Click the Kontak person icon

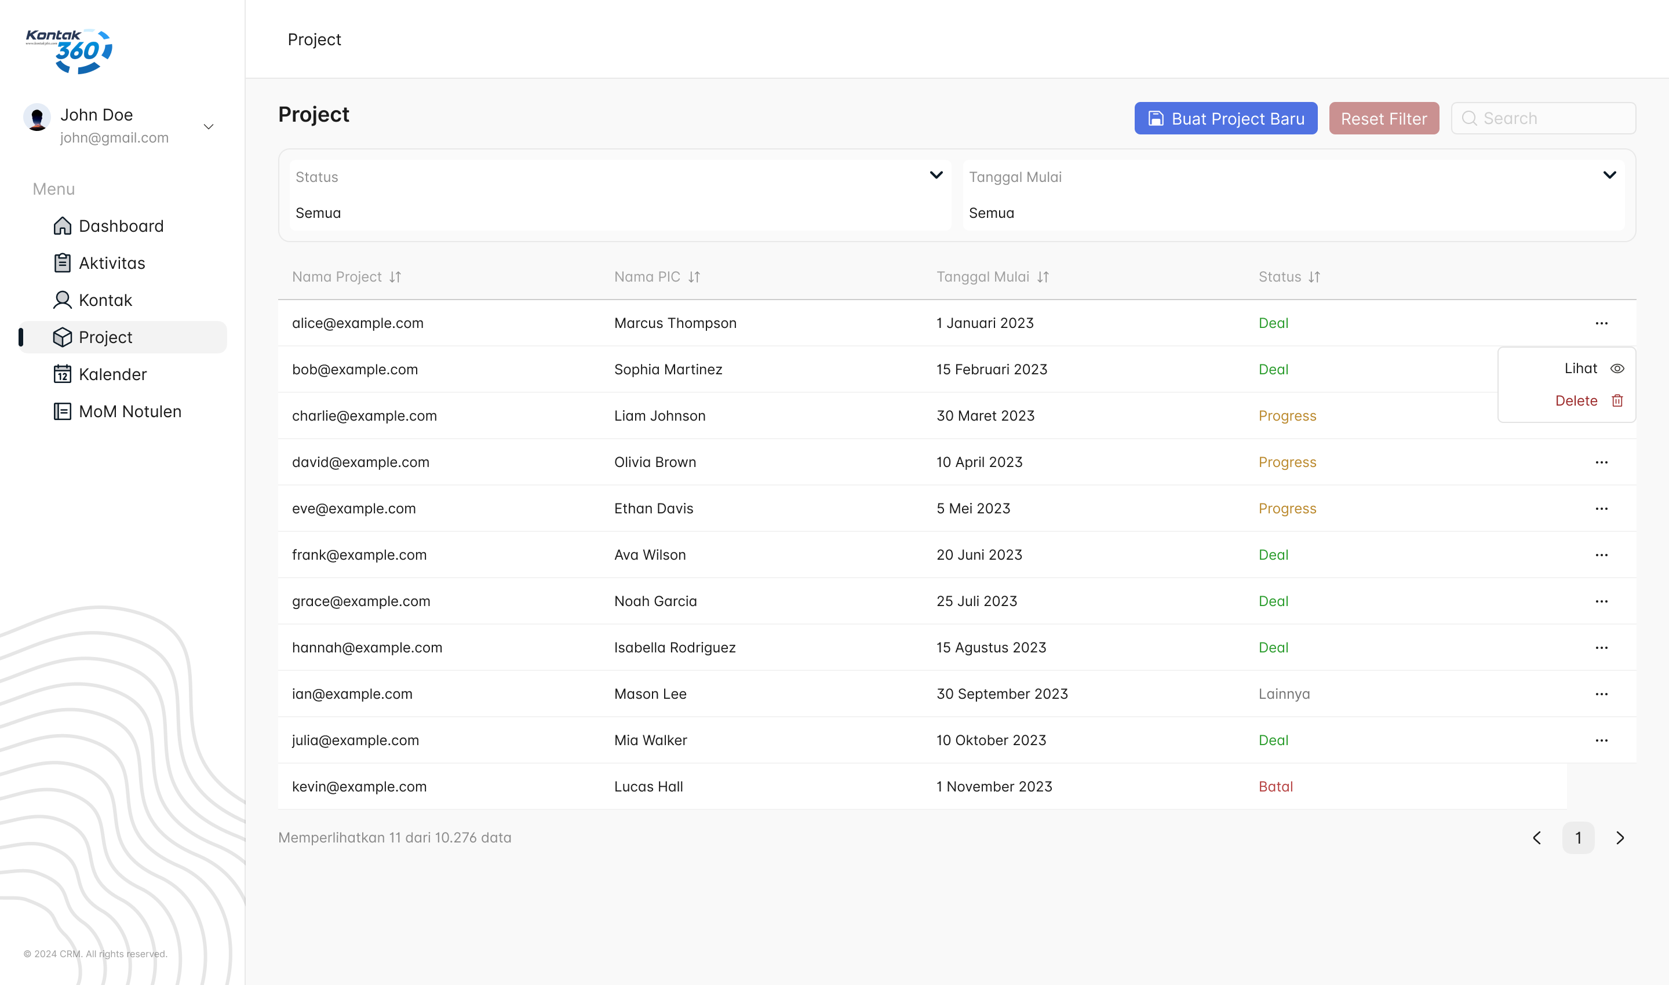(x=62, y=300)
